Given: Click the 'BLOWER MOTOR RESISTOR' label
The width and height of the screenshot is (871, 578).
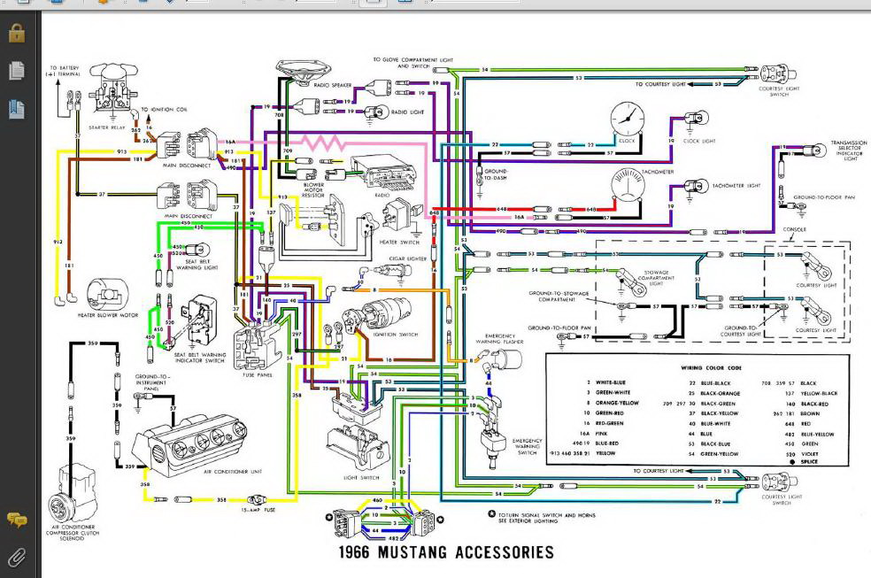Looking at the screenshot, I should (x=313, y=190).
